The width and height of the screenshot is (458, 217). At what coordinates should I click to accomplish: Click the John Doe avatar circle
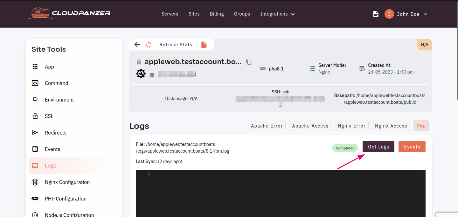(389, 14)
